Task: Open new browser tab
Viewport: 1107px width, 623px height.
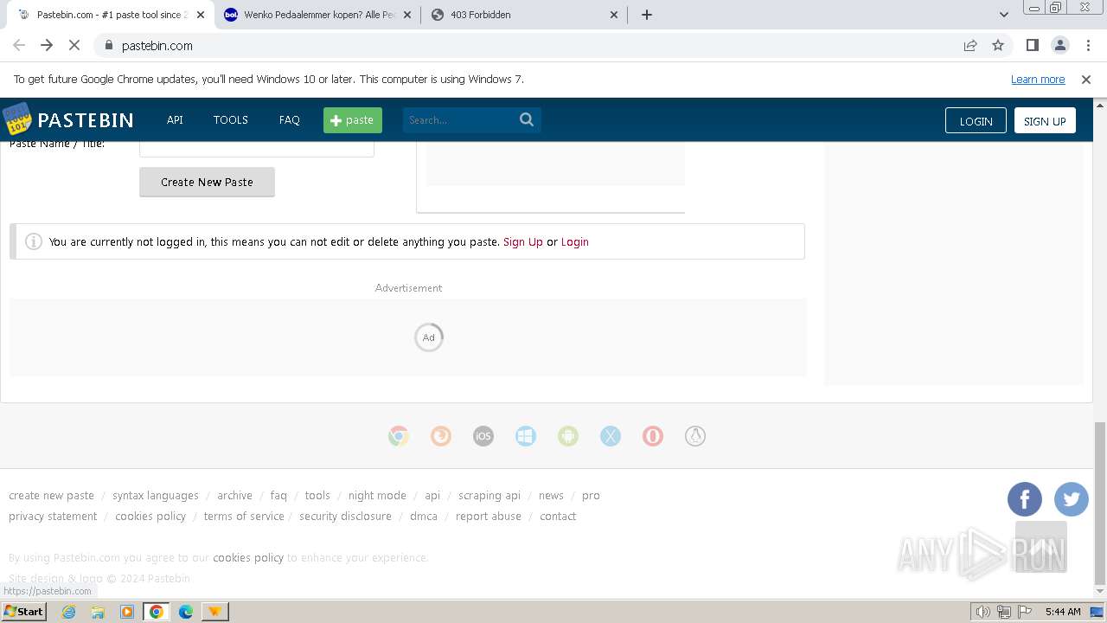Action: point(647,15)
